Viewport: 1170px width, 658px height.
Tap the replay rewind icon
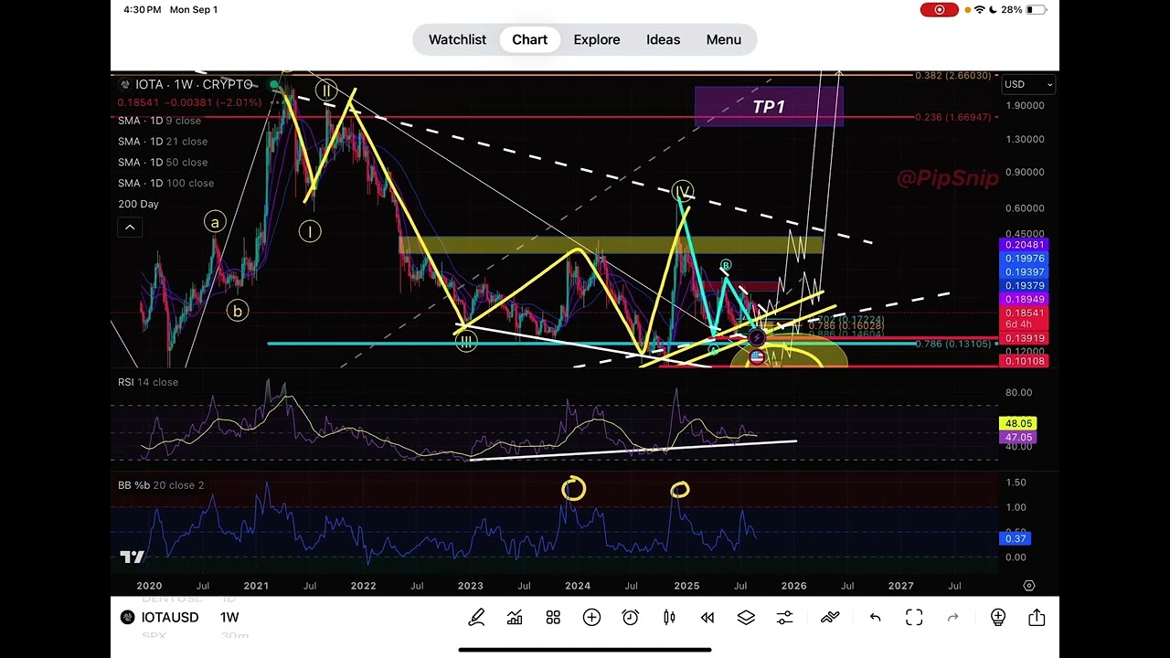coord(707,618)
